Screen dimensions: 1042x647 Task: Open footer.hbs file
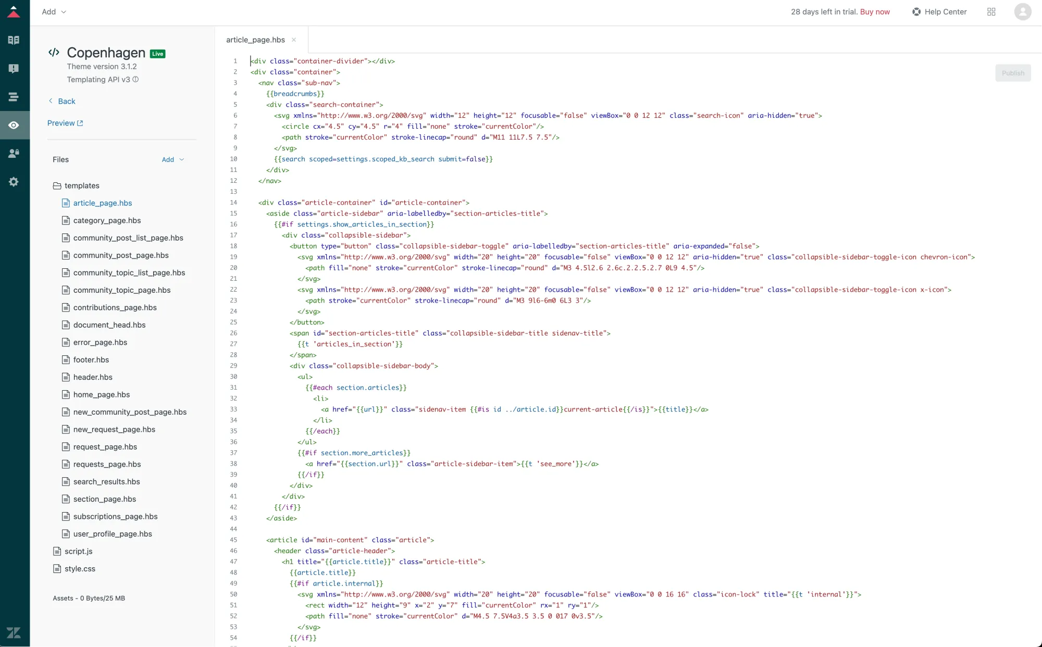point(85,360)
